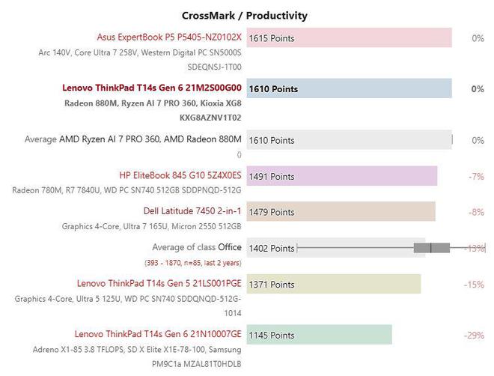Click the -7% difference for HP EliteBook
The width and height of the screenshot is (494, 376).
[x=476, y=176]
